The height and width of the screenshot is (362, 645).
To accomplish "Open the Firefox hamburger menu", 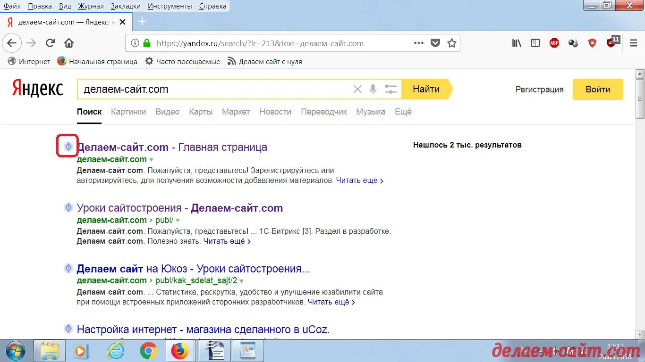I will 634,43.
